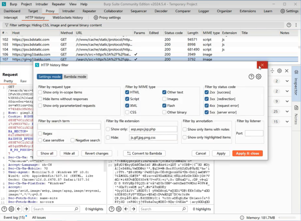Open the filter dialog help icon
301x221 pixels.
tap(251, 77)
